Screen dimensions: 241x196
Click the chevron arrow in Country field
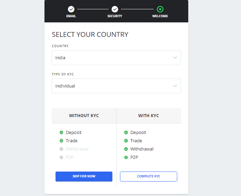tap(175, 58)
